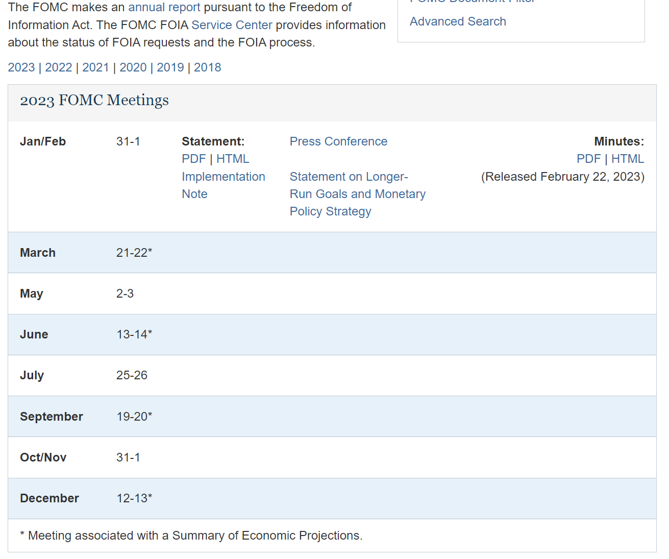The image size is (669, 559).
Task: Click the 2023 FOMC Meetings heading
Action: (94, 100)
